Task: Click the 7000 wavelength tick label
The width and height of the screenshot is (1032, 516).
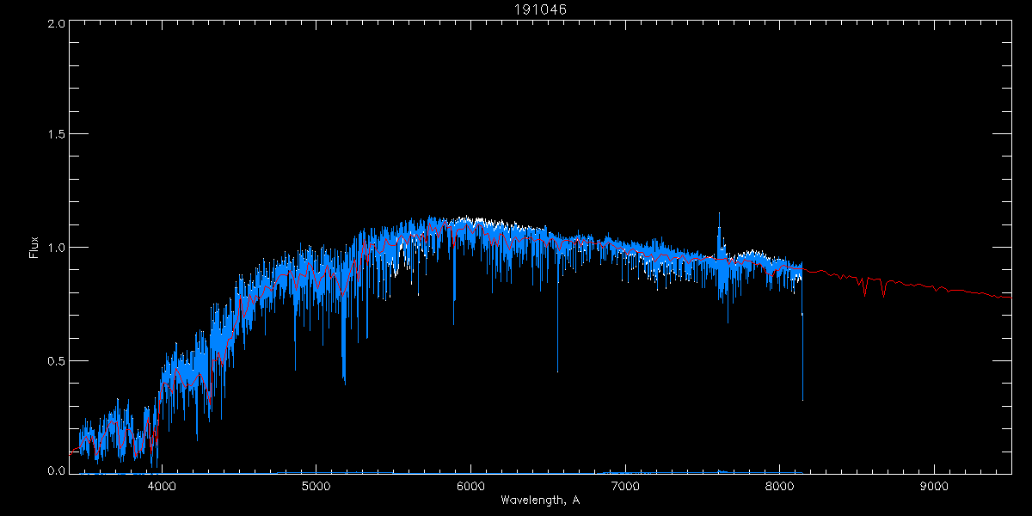Action: pyautogui.click(x=625, y=485)
